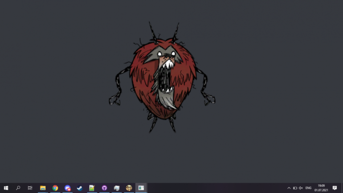Click the muted volume speaker icon
The image size is (343, 193).
point(301,188)
